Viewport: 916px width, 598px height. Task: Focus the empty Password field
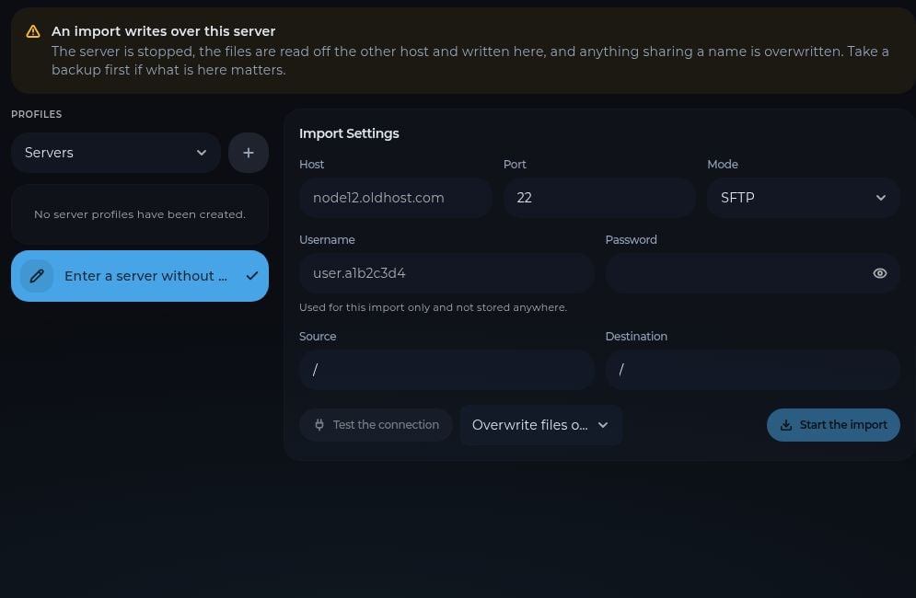point(752,272)
